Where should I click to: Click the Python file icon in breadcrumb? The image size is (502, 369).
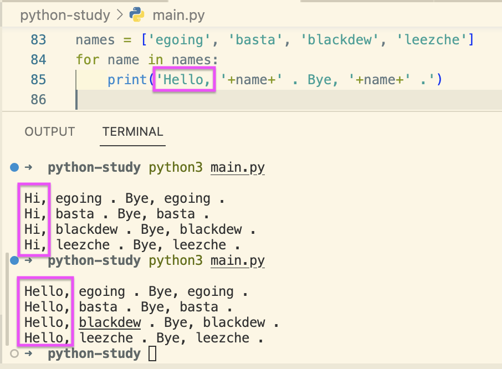pos(137,14)
